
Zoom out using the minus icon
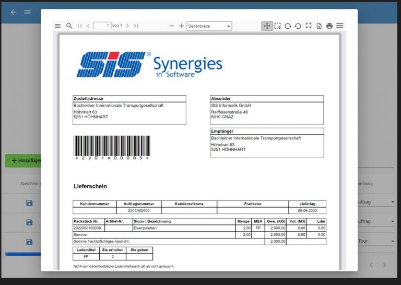coord(171,26)
